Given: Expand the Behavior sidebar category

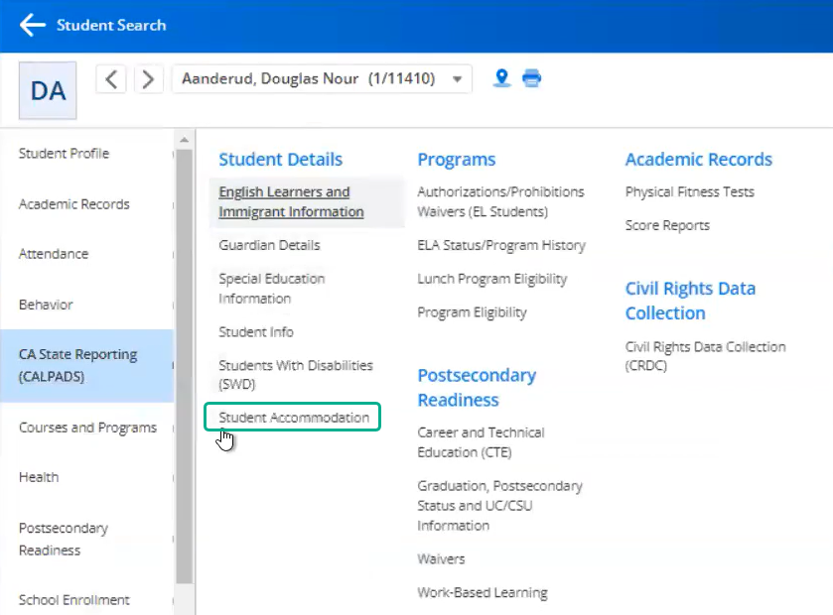Looking at the screenshot, I should pos(46,305).
